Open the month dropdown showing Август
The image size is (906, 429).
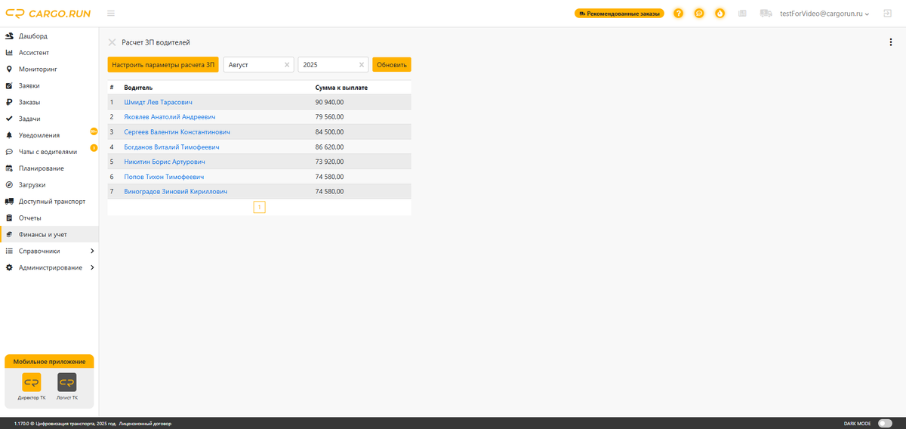(258, 65)
